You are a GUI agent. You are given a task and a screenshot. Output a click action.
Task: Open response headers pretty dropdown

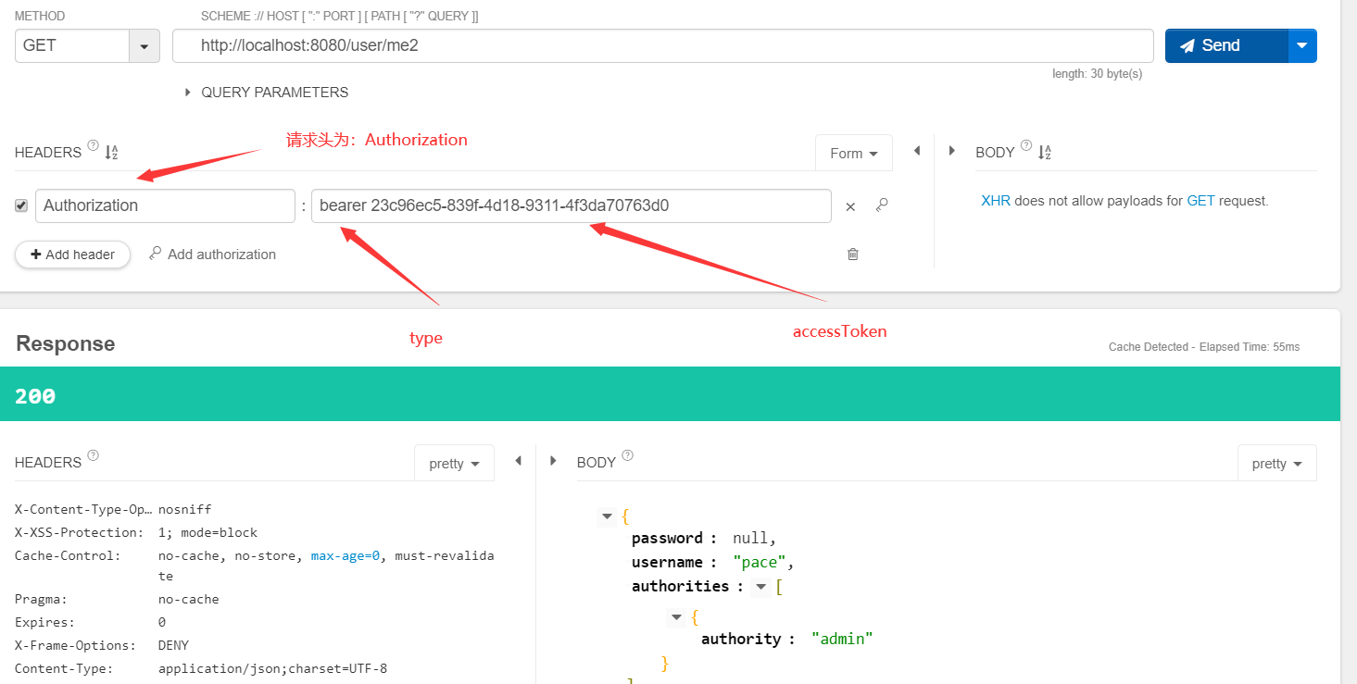click(454, 464)
